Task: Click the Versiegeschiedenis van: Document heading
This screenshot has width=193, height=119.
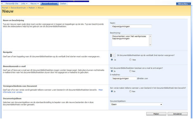Action: (20, 86)
